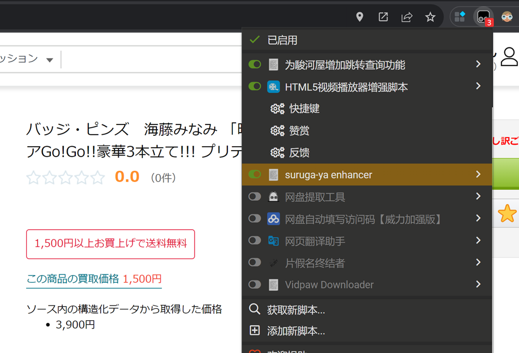Viewport: 519px width, 353px height.
Task: Expand submenu arrow for 网页翻译助手
Action: [x=478, y=241]
